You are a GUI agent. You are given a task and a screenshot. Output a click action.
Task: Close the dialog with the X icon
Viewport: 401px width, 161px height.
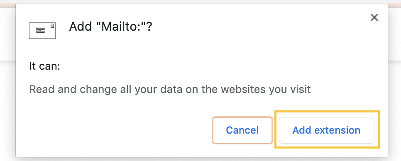click(374, 17)
